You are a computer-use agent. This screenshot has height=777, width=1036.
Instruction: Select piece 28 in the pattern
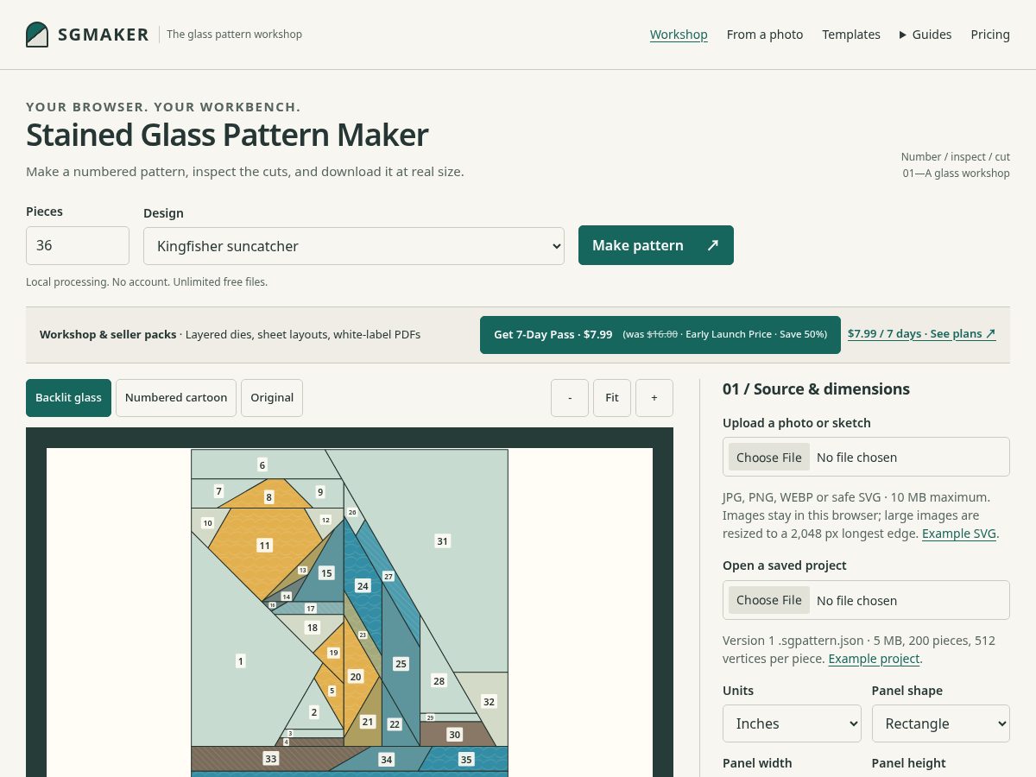(439, 681)
